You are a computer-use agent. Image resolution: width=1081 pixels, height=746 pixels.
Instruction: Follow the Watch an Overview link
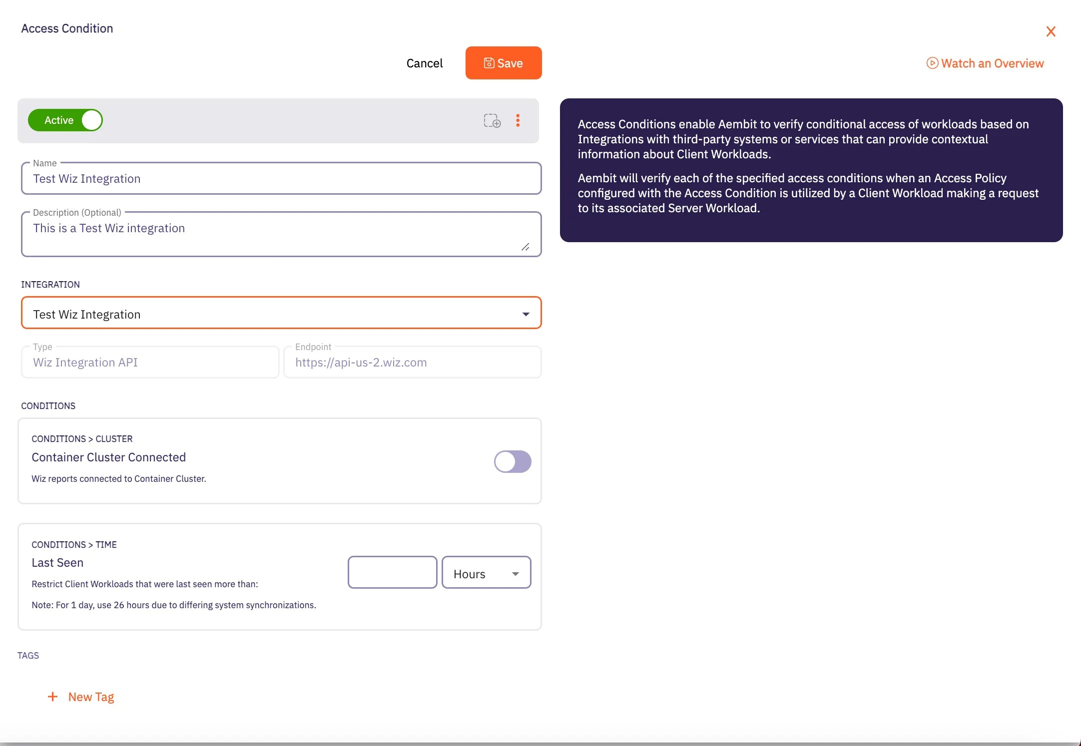(992, 63)
